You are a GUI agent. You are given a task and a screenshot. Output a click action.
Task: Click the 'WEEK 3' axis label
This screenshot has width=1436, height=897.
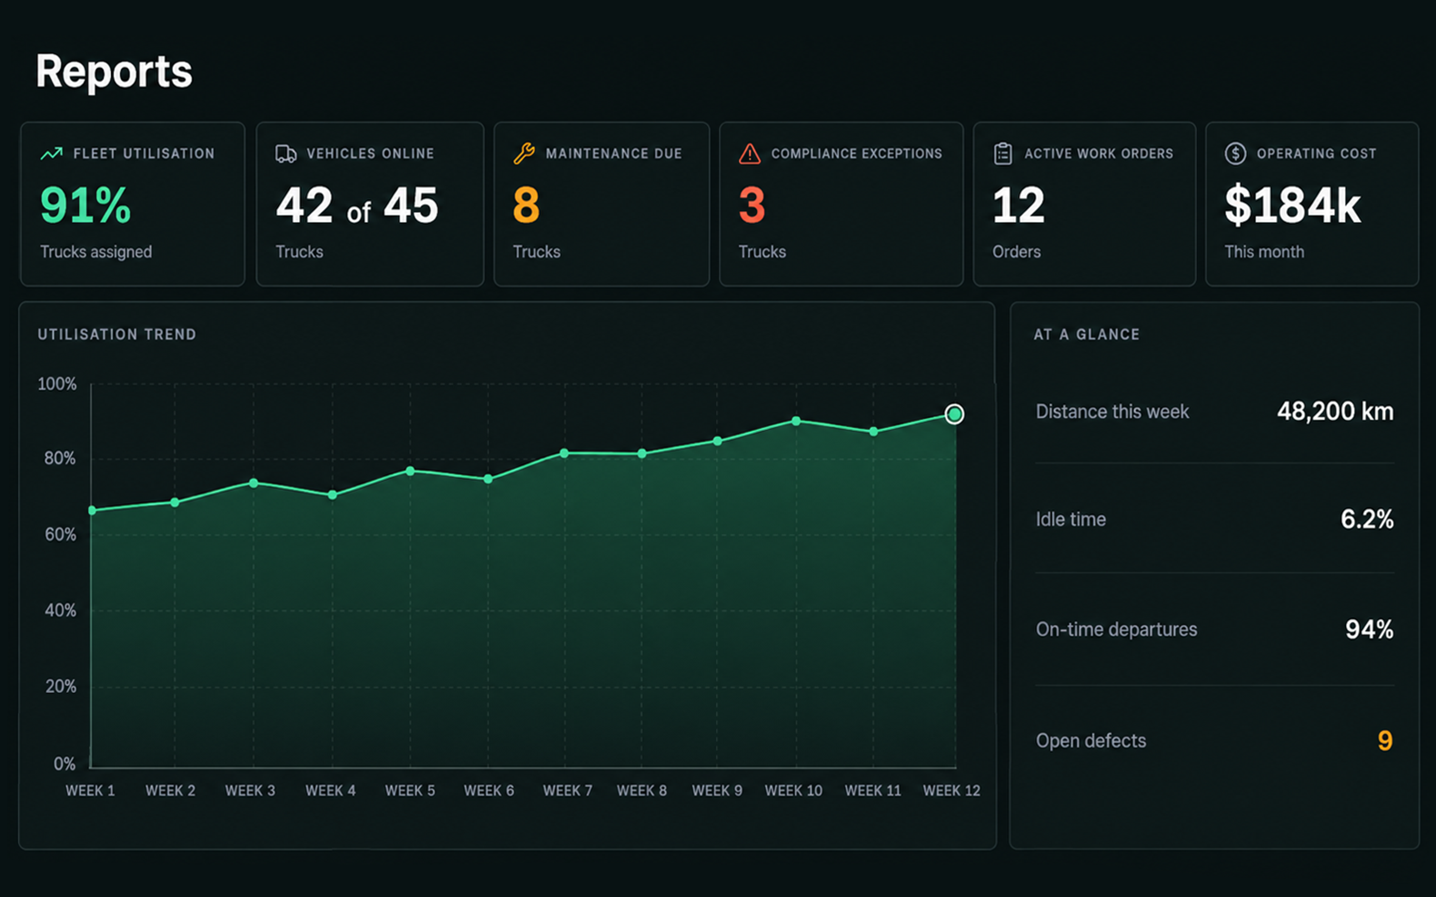point(250,791)
